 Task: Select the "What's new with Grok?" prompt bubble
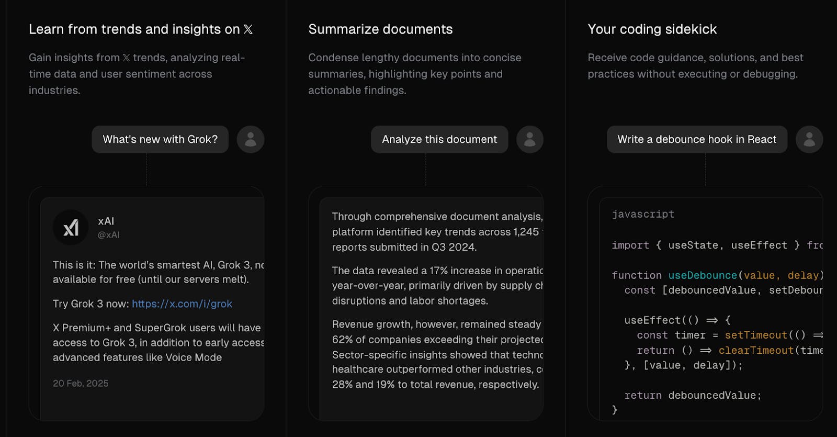[x=160, y=139]
